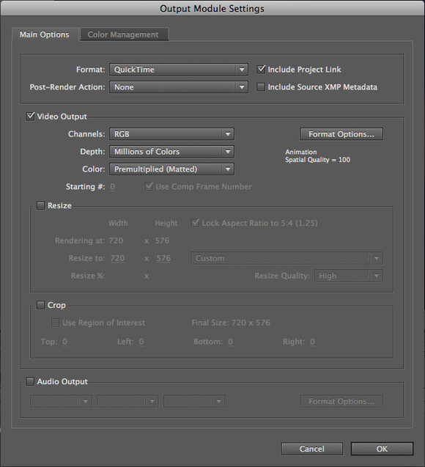425x467 pixels.
Task: Click the Starting # value field
Action: point(113,187)
